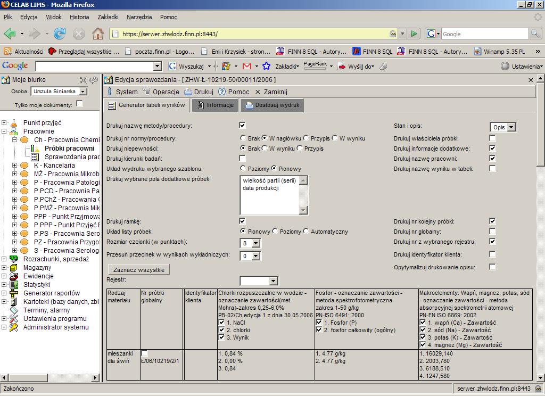545x396 pixels.
Task: Click the Zamknij button in report toolbar
Action: (x=271, y=92)
